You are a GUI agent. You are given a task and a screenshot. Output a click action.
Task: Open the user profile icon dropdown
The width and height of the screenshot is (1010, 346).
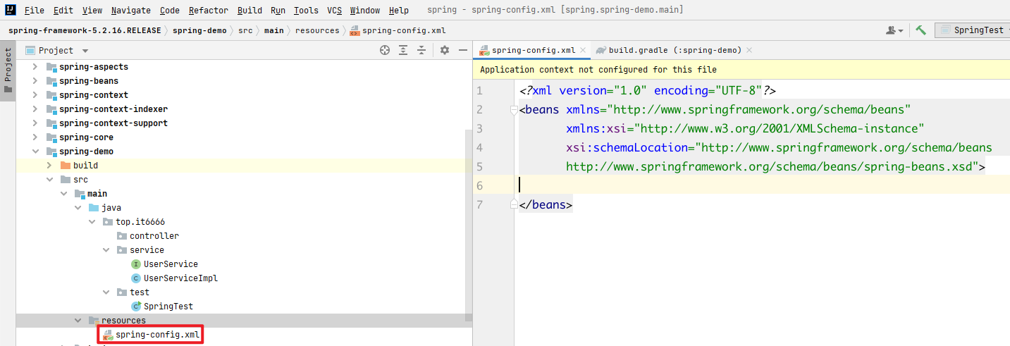tap(894, 30)
